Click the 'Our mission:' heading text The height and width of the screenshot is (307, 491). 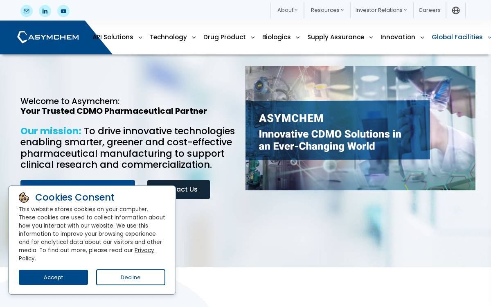[51, 131]
